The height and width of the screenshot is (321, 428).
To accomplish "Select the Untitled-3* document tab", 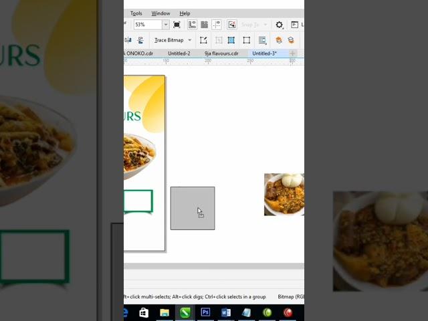I will point(265,53).
